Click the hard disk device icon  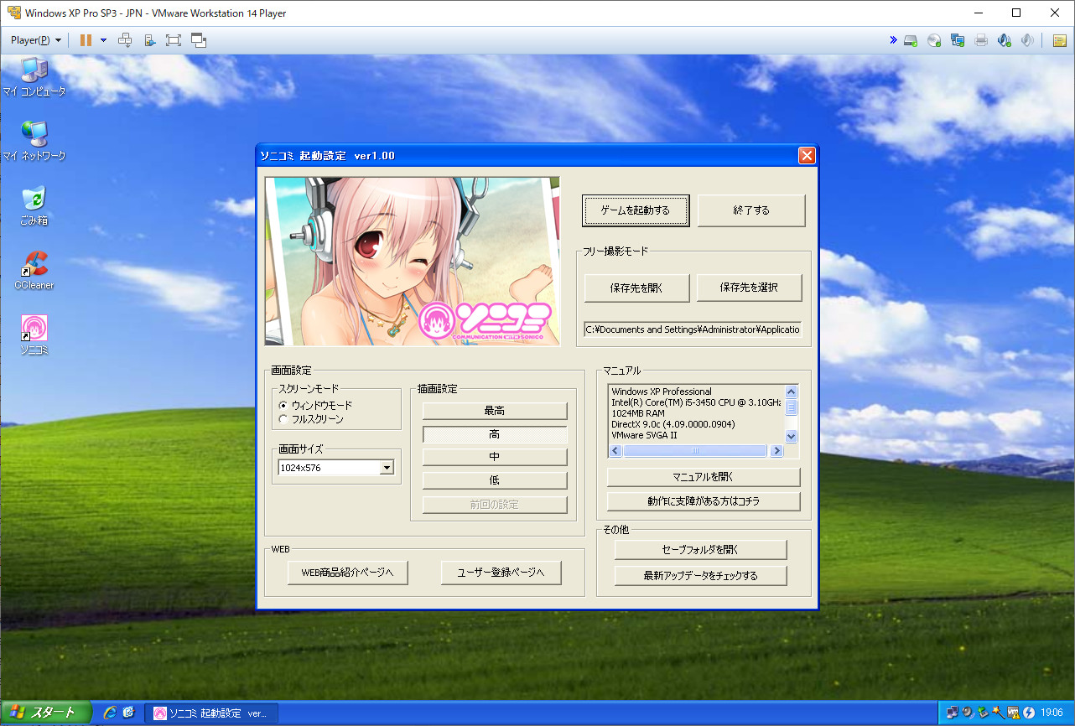point(911,40)
